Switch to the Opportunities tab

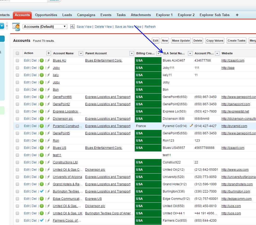(46, 15)
